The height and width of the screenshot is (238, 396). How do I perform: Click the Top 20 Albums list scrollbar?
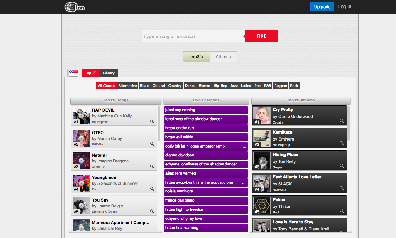[349, 123]
